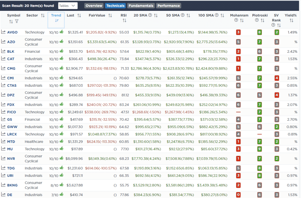Open the chart icon for NVR
301x198 pixels.
coord(3,158)
